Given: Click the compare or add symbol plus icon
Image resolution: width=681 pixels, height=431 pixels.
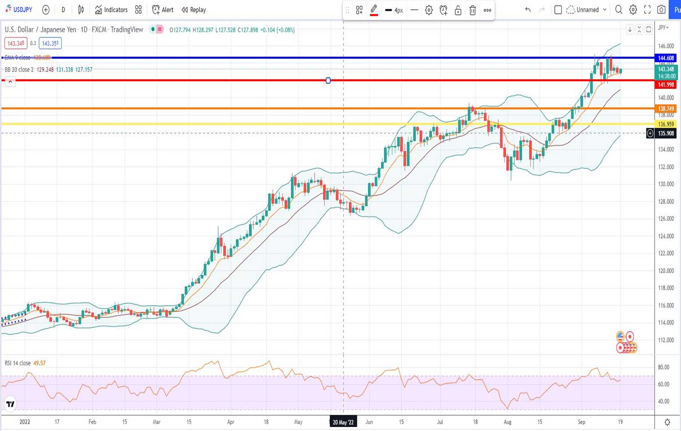Looking at the screenshot, I should coord(46,10).
